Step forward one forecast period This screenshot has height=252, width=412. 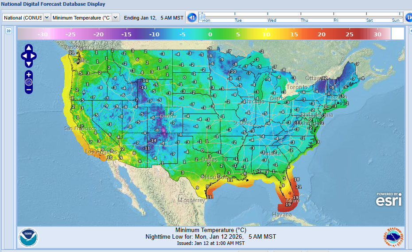(x=408, y=18)
